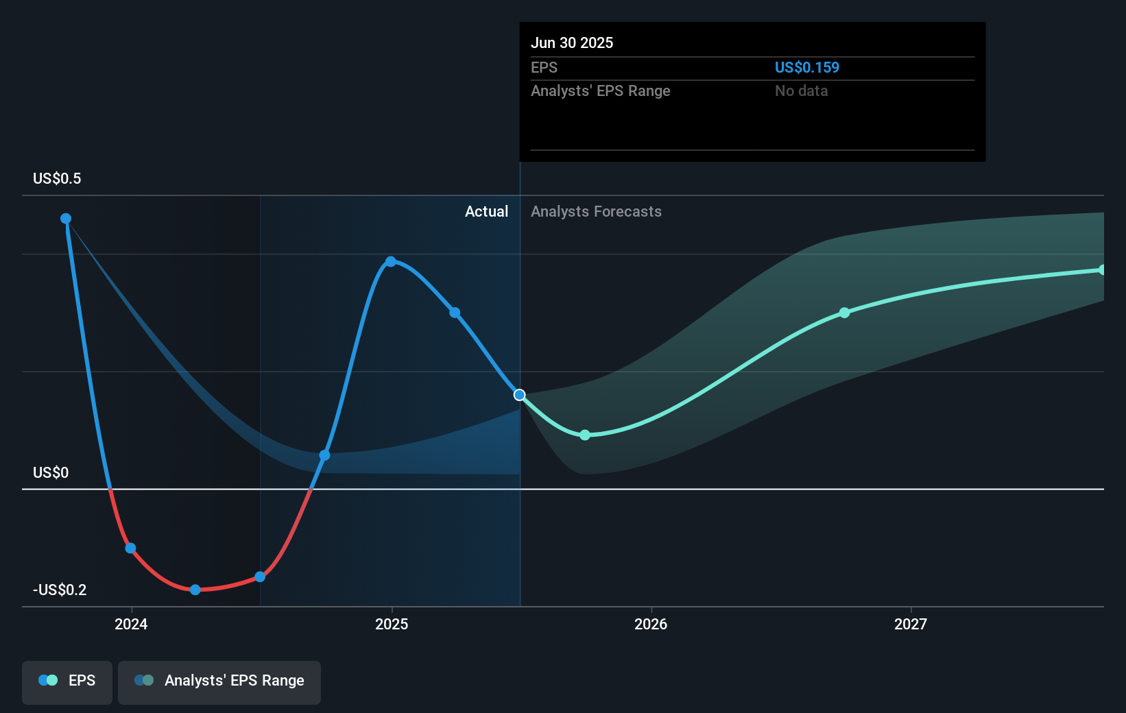The width and height of the screenshot is (1126, 713).
Task: Collapse the Analysts' EPS Range legend group
Action: click(x=219, y=680)
